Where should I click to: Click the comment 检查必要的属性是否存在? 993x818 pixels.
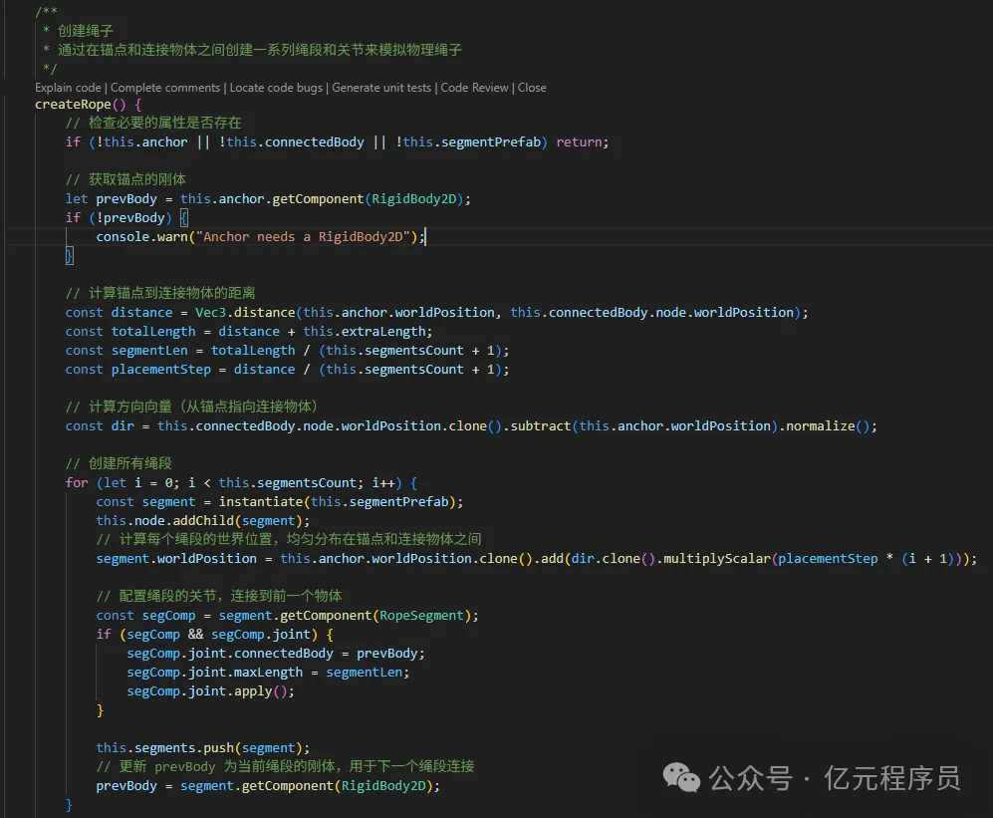153,123
